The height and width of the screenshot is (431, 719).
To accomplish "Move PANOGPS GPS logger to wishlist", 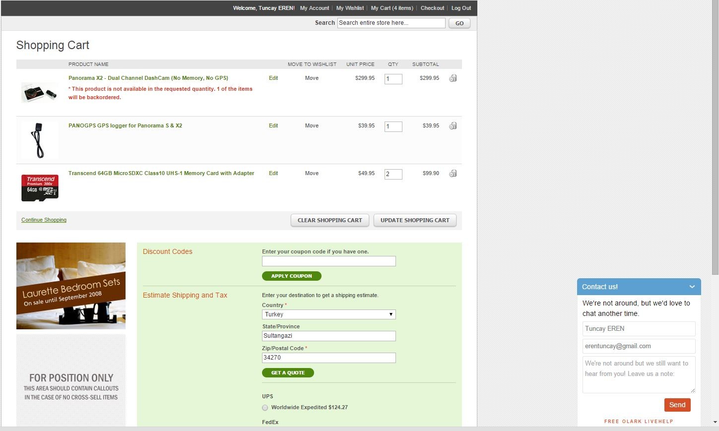I will (x=312, y=125).
